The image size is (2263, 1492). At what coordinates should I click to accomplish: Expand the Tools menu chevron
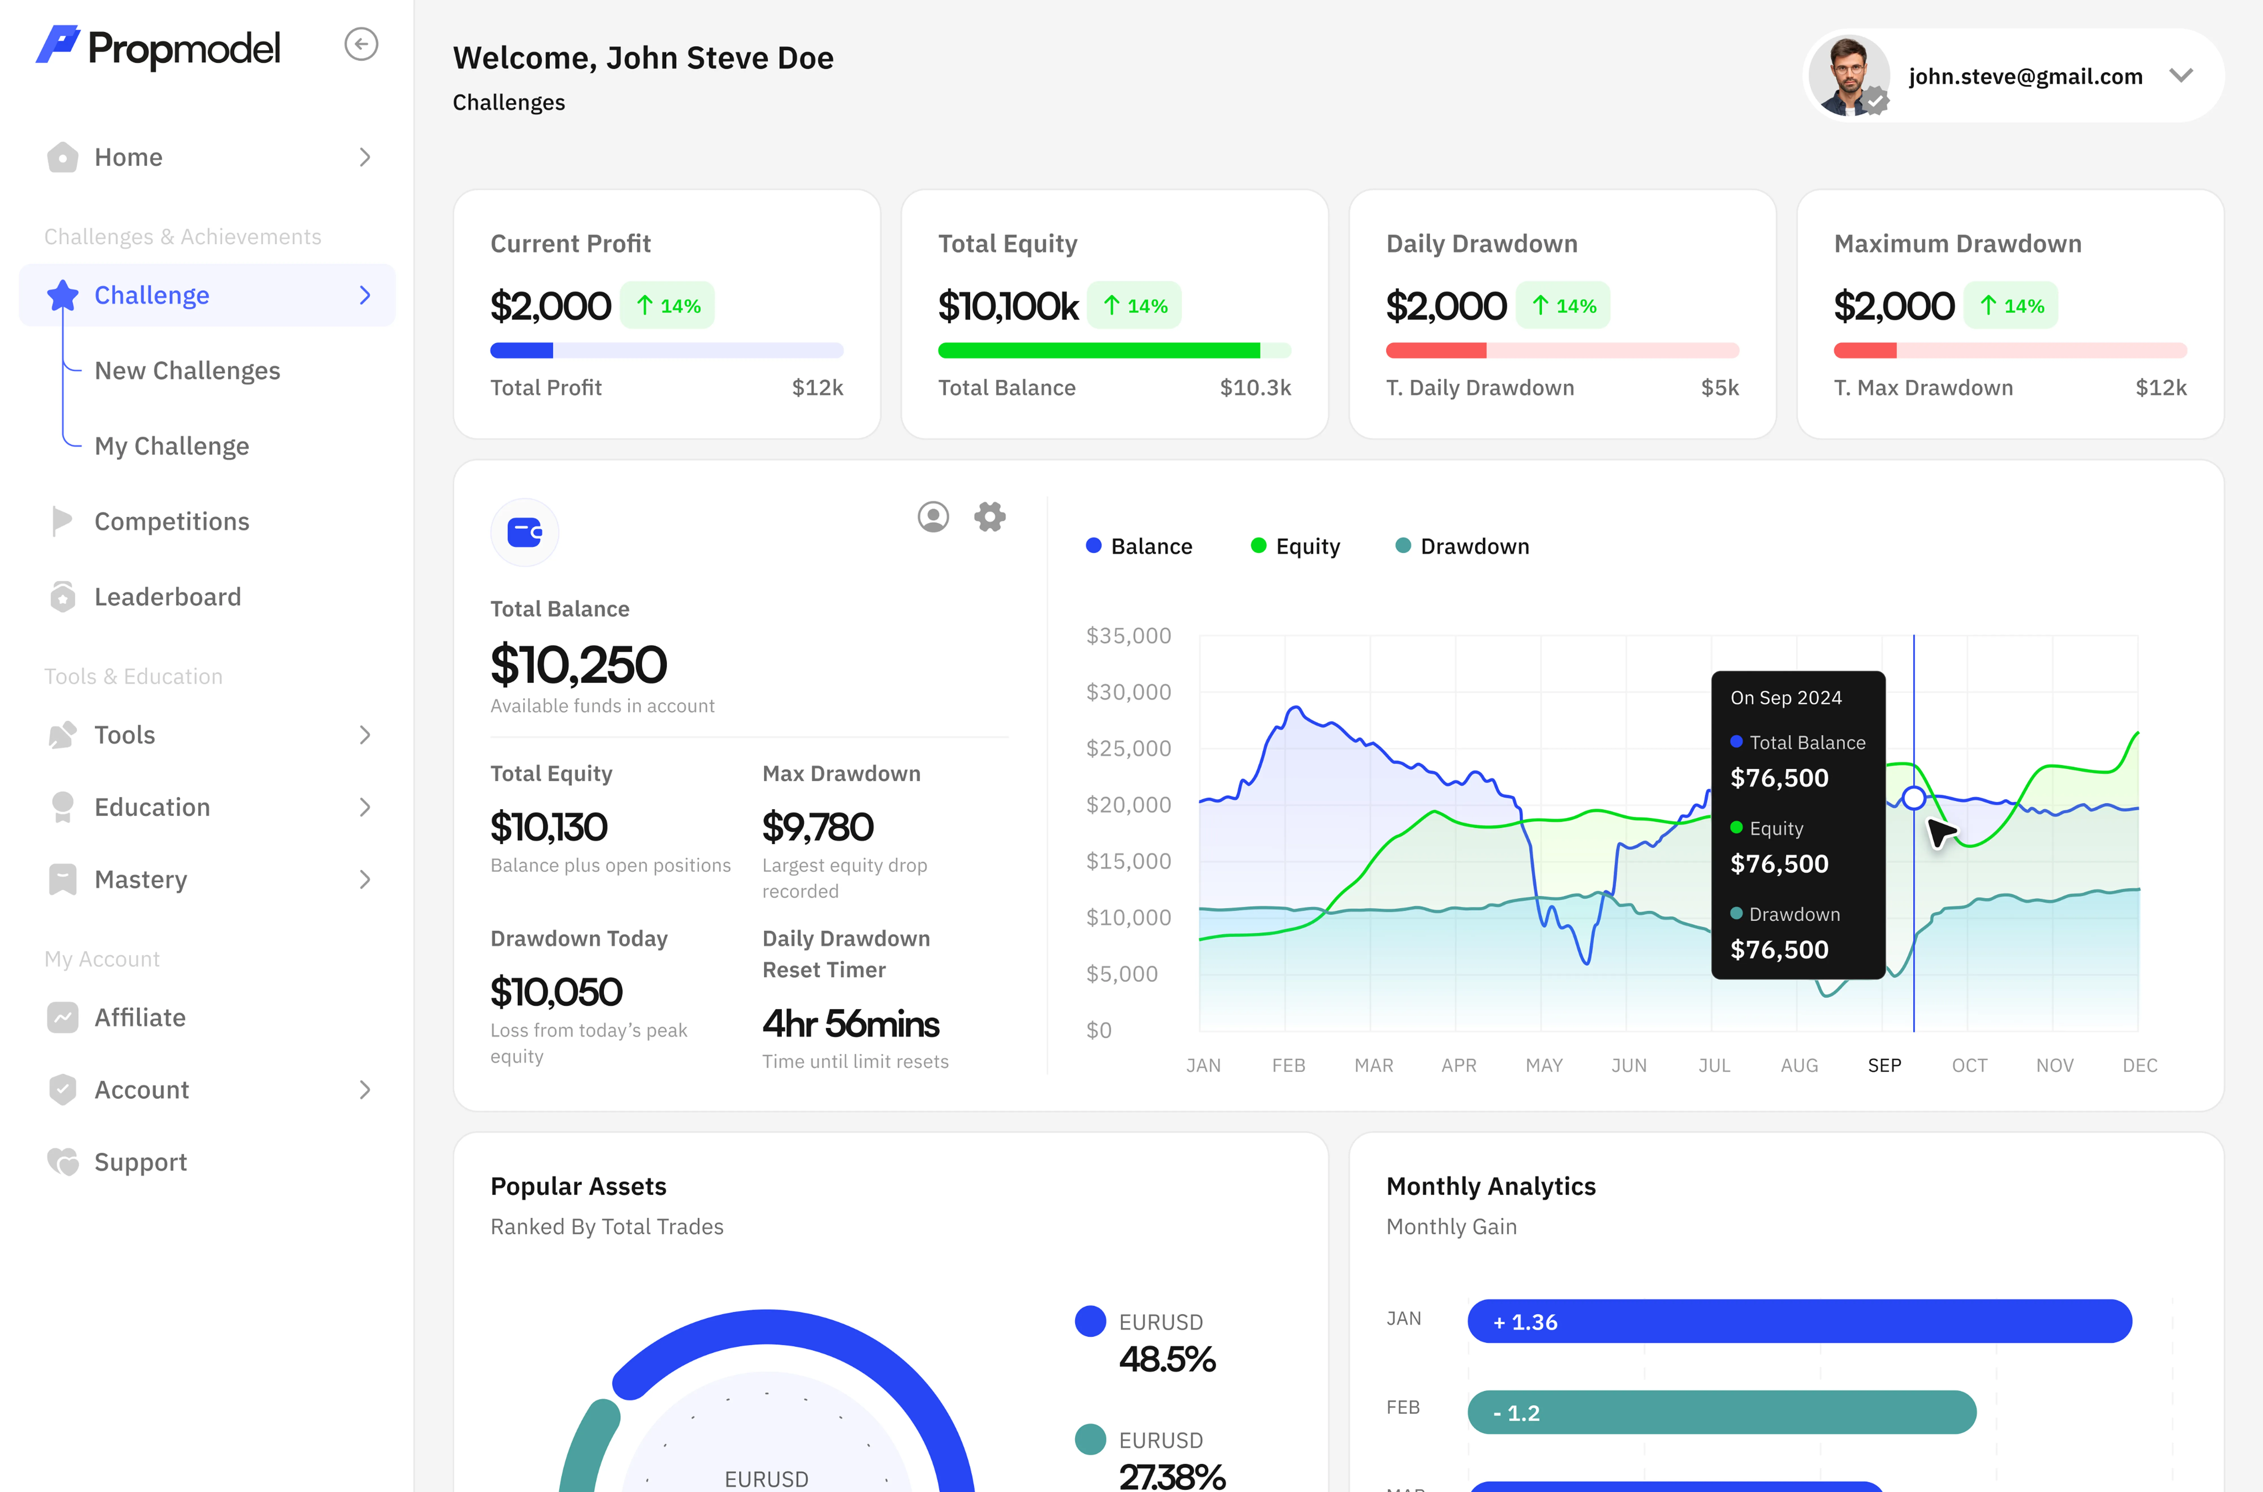pyautogui.click(x=364, y=735)
